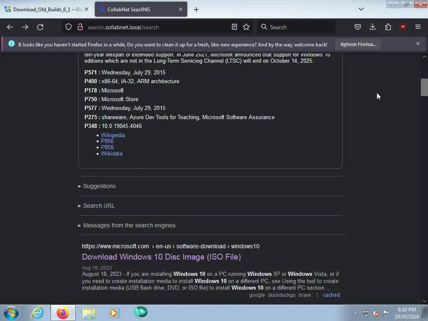Open Windows Explorer folder taskbar icon

point(89,313)
